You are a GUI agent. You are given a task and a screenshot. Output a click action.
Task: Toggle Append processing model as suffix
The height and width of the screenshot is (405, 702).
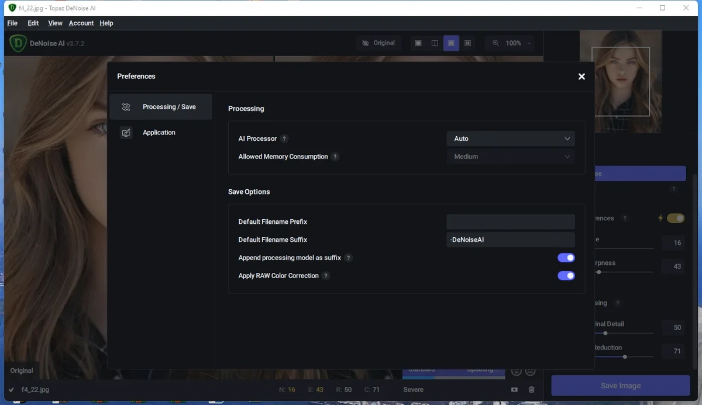click(x=566, y=258)
